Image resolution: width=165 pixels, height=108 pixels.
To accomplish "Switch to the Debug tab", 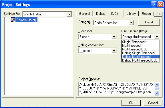I will coord(101,14).
